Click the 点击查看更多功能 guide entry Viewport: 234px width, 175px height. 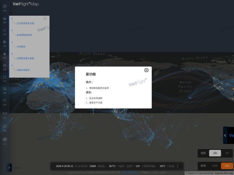(25, 23)
